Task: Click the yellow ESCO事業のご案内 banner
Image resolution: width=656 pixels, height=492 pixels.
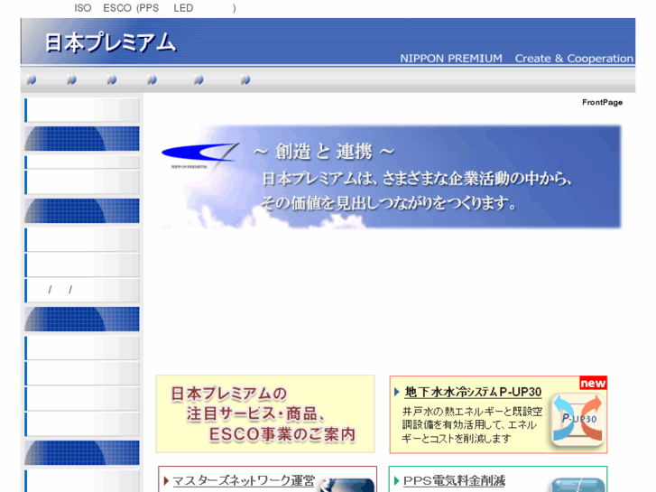Action: [x=265, y=413]
